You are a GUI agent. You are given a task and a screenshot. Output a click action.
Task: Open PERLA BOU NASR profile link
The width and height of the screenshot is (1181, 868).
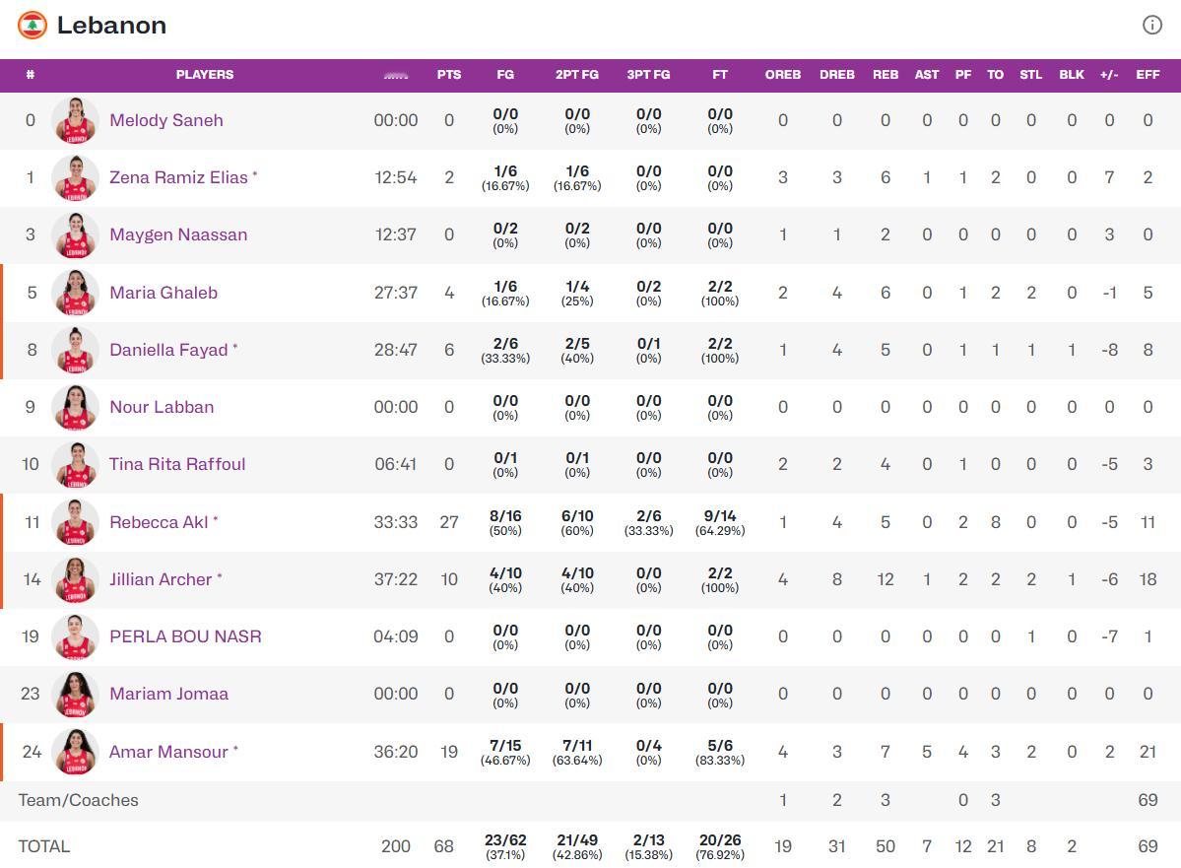(x=185, y=636)
